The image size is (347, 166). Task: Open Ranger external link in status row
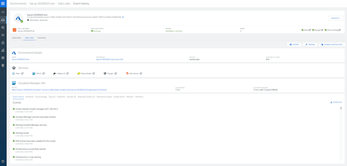click(322, 30)
